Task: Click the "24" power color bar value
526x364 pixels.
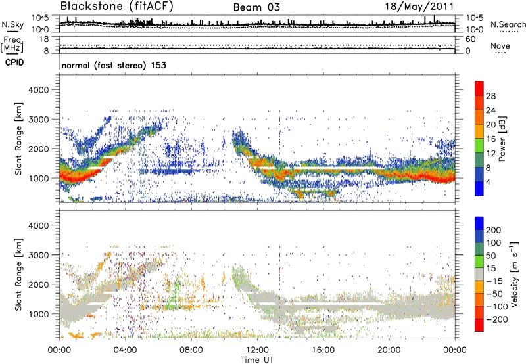Action: tap(490, 110)
